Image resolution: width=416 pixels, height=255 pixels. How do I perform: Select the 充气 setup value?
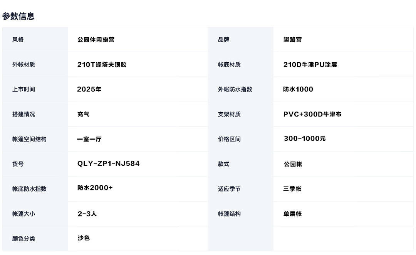point(83,114)
